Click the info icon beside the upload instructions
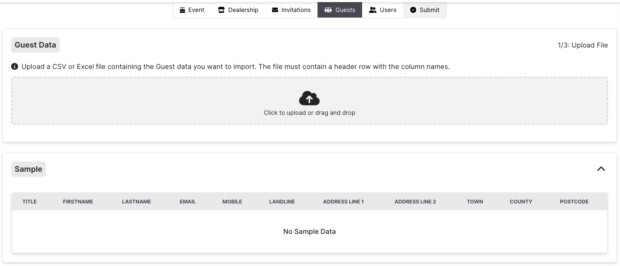 (14, 66)
